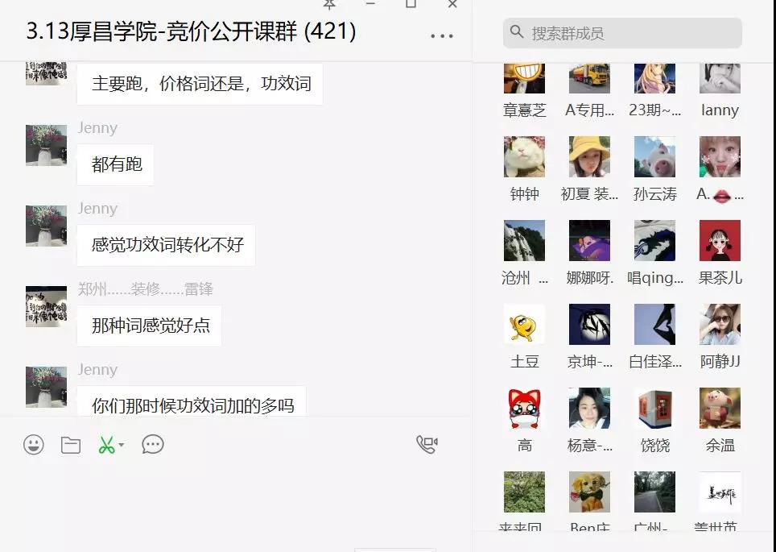Start a voice or video call
The image size is (776, 552).
[427, 445]
